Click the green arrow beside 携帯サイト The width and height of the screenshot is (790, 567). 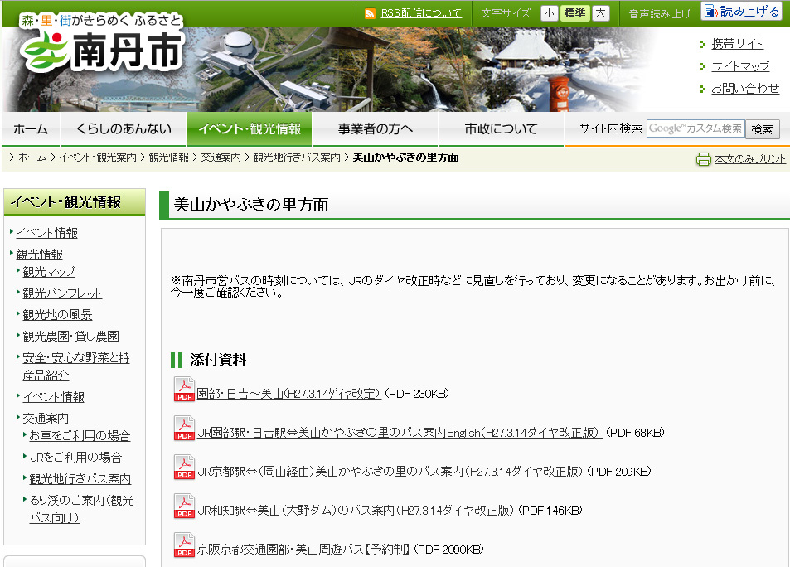(x=703, y=45)
